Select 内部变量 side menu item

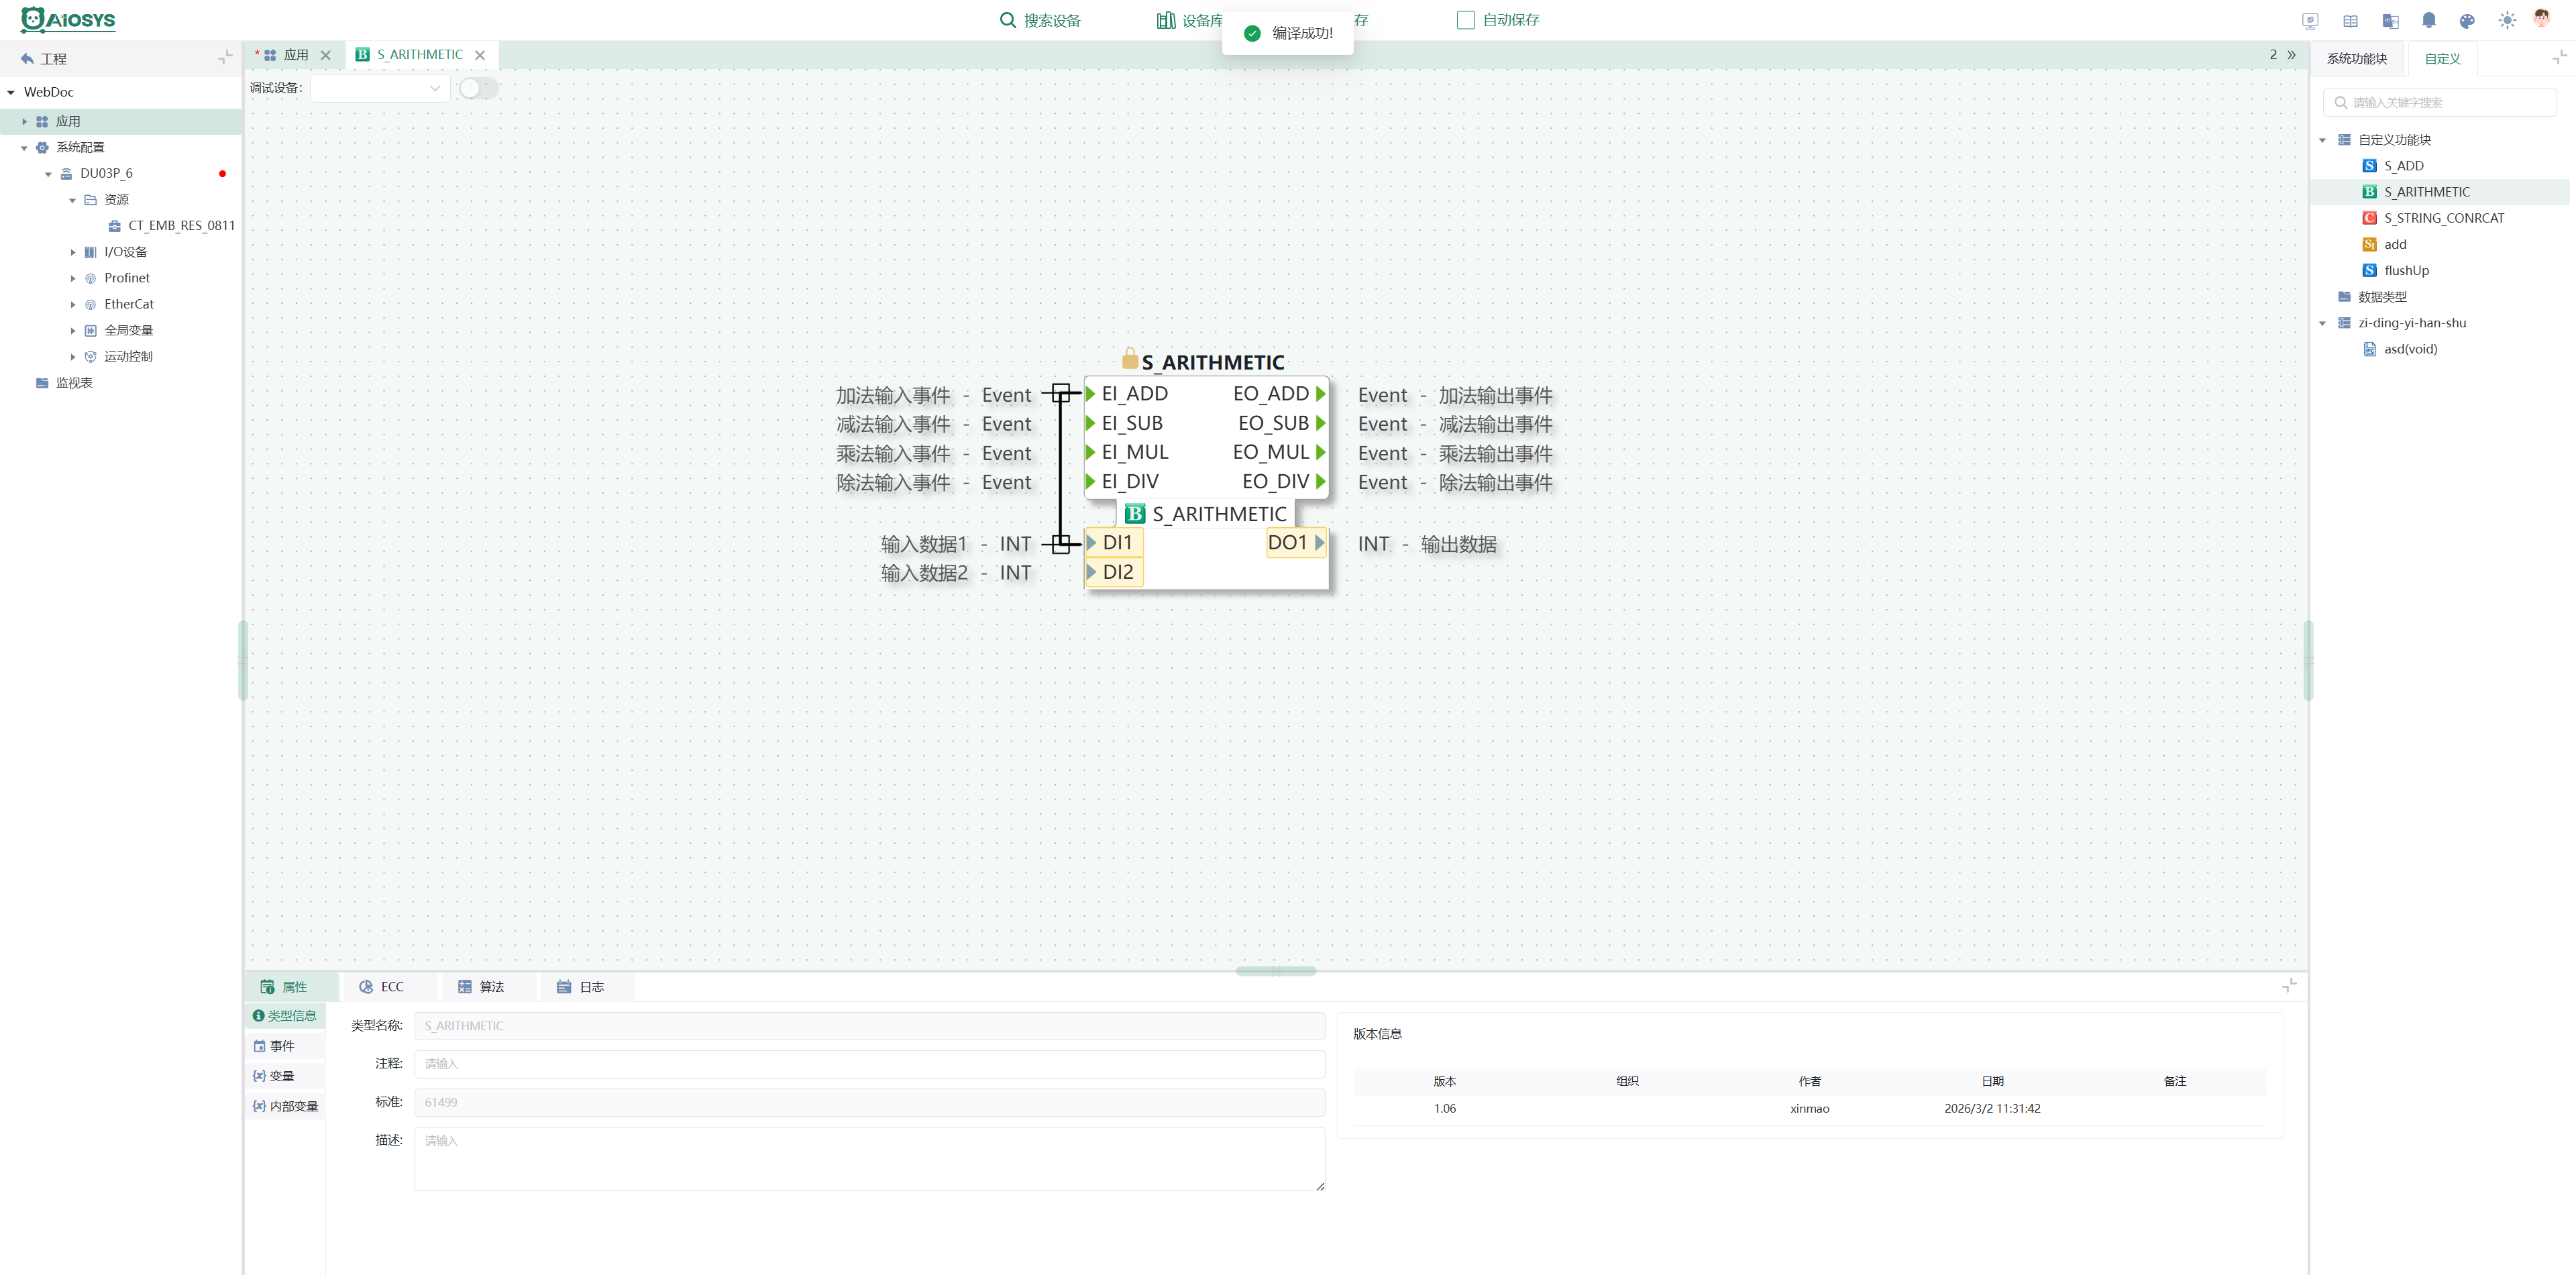285,1106
